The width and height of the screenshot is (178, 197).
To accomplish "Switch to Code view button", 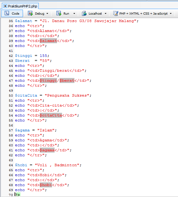I will [12, 13].
